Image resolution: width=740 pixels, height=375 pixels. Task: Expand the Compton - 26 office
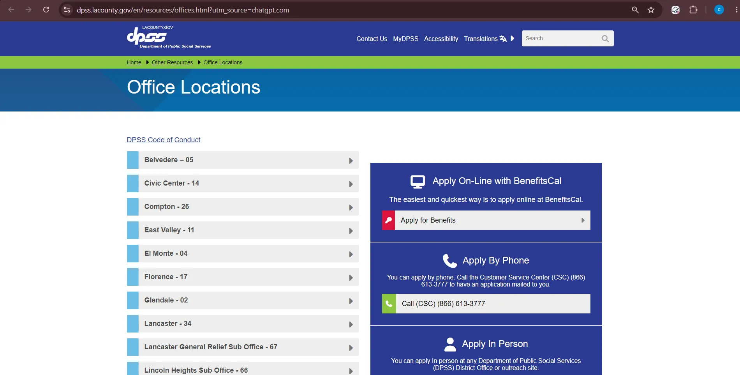(x=243, y=207)
